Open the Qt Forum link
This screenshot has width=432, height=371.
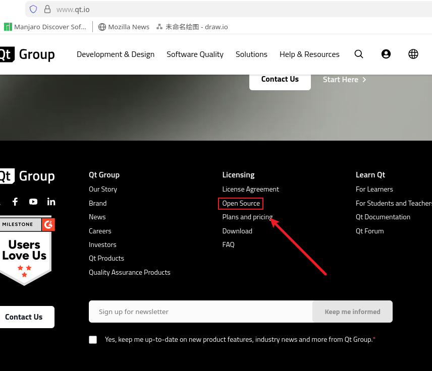tap(369, 231)
